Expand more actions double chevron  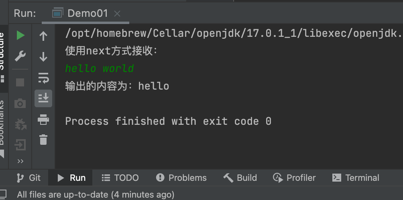pos(20,161)
